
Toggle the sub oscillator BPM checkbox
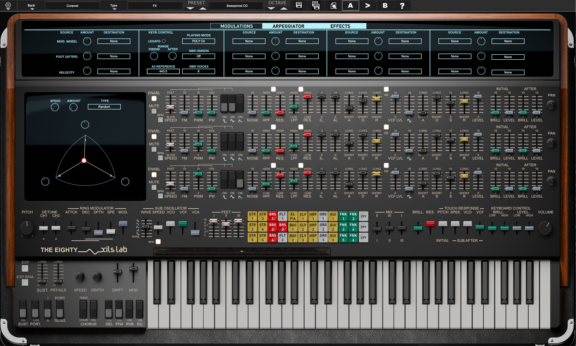point(158,242)
